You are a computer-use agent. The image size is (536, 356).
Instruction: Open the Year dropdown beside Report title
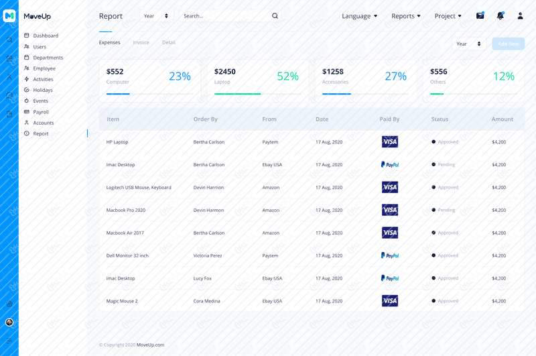pos(156,16)
